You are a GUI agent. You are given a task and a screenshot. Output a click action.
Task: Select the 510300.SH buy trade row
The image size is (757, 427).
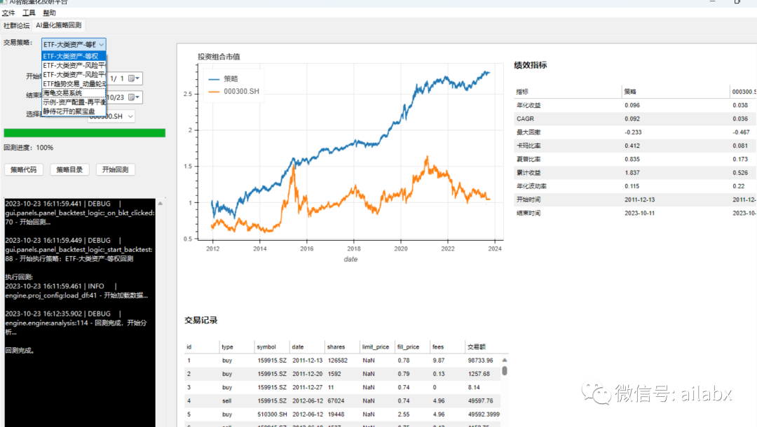pos(342,414)
